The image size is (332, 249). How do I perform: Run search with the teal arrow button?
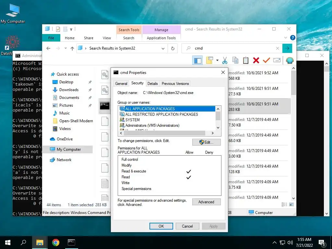287,49
